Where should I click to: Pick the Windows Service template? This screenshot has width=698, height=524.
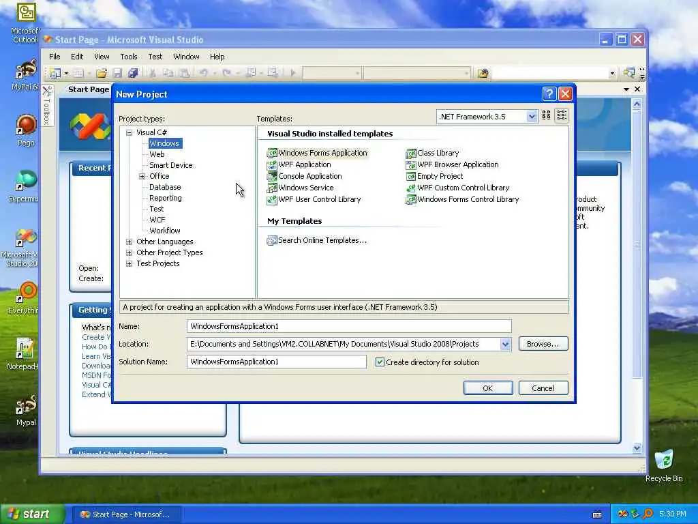(300, 188)
